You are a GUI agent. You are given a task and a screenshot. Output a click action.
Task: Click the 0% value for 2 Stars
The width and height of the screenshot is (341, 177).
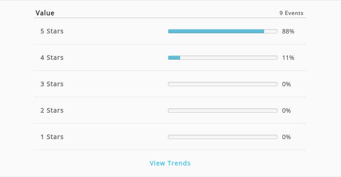coord(287,111)
